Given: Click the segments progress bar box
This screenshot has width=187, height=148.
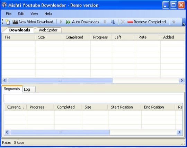Looking at the screenshot, I should pyautogui.click(x=93, y=98).
